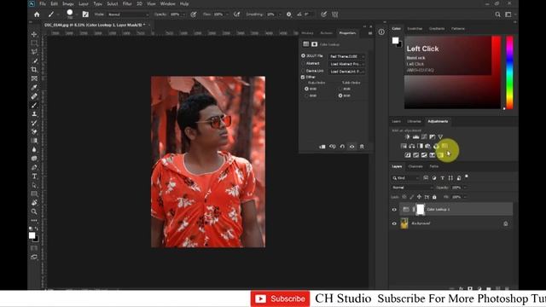This screenshot has width=546, height=307.
Task: Select the Brush tool in left toolbar
Action: 34,105
